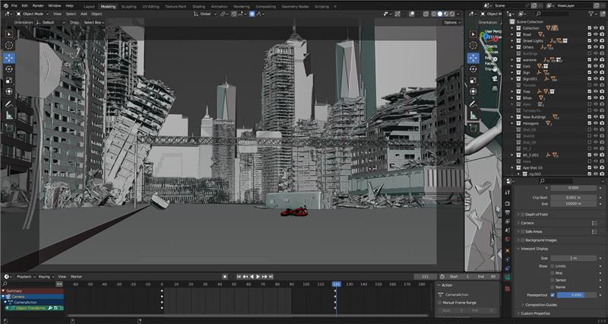Select the Add Cube tool in main viewport toolbar

point(9,128)
